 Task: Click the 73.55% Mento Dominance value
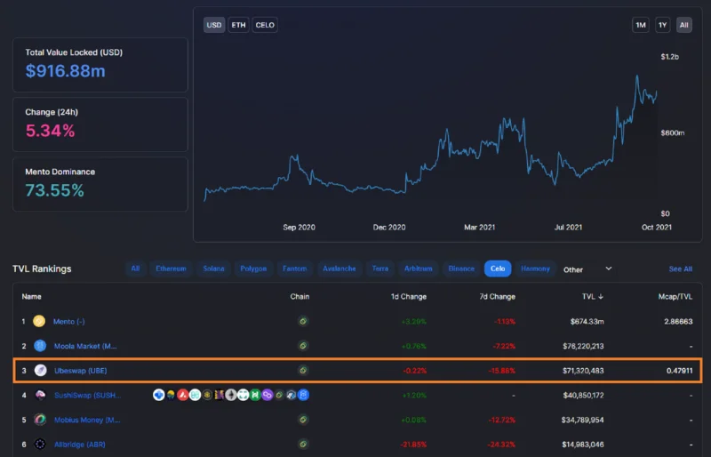pos(54,190)
